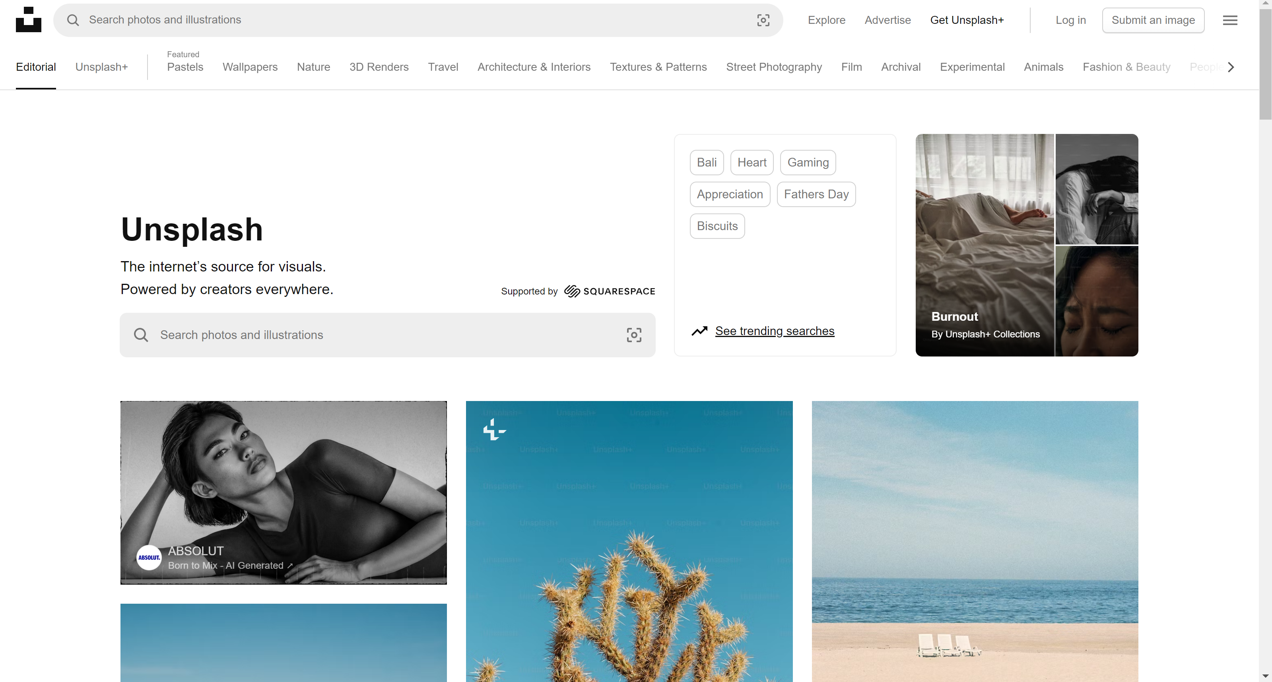Open the Burnout collection card
Viewport: 1272px width, 682px height.
[1027, 245]
